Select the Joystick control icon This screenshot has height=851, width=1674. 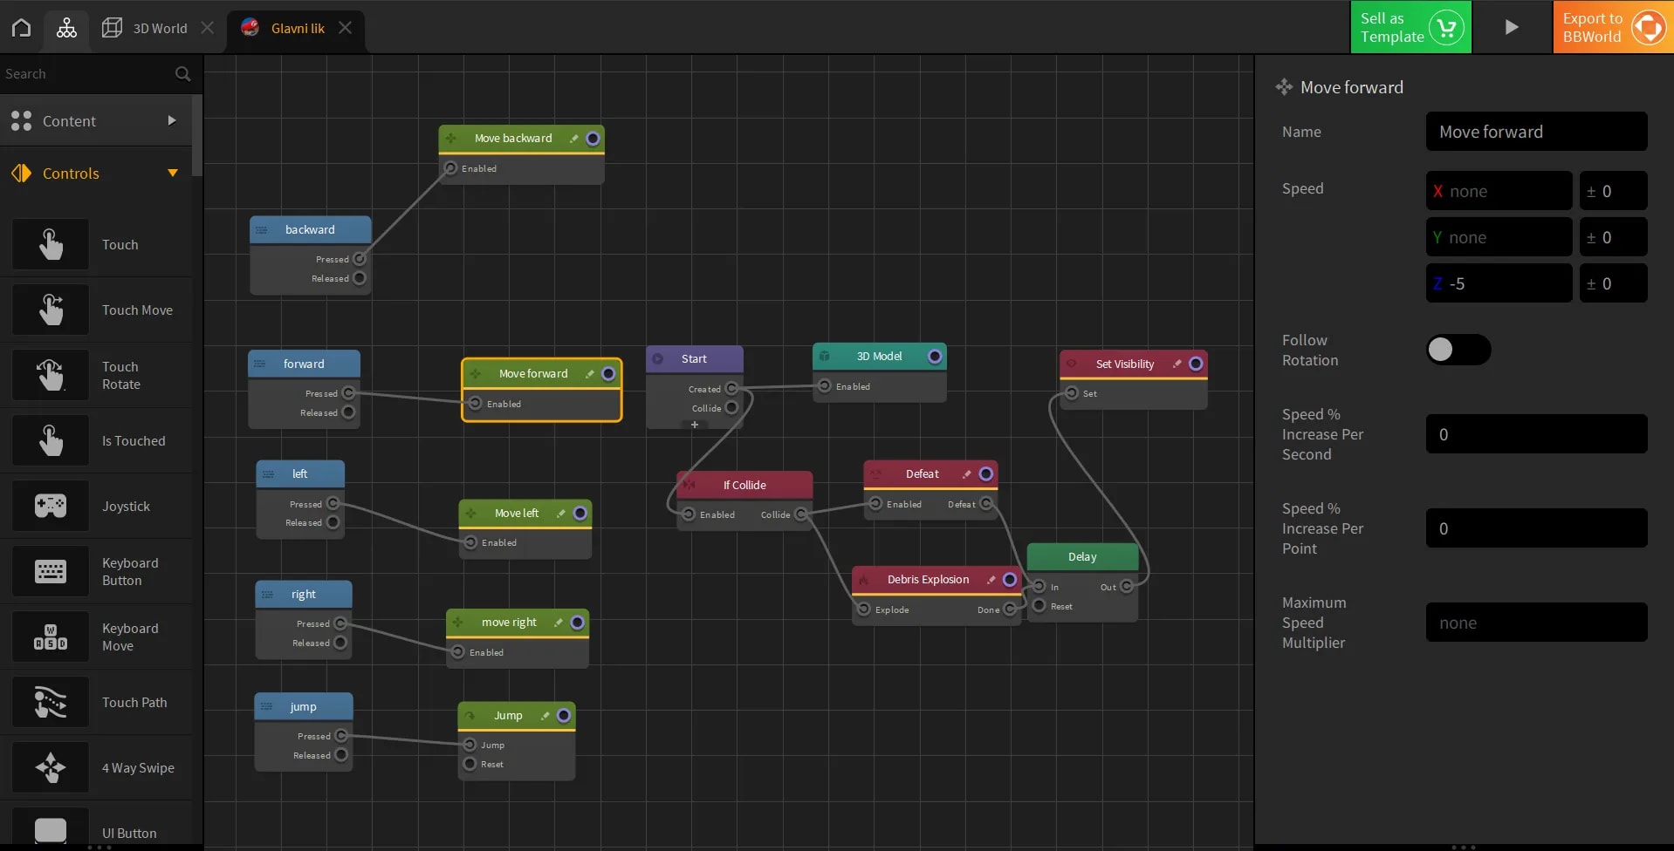(x=51, y=506)
